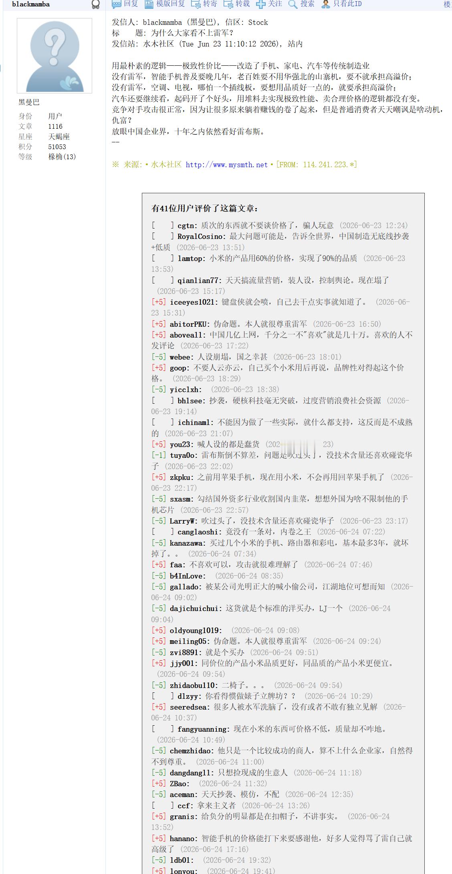452x874 pixels.
Task: Click commenter name granis
Action: coord(182,817)
